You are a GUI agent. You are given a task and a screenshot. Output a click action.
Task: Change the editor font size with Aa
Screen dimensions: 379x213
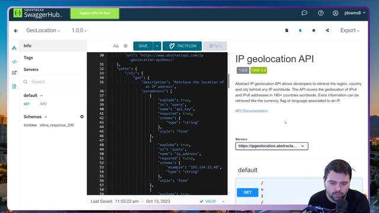click(115, 46)
